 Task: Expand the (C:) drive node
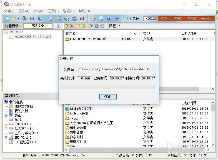6,120
